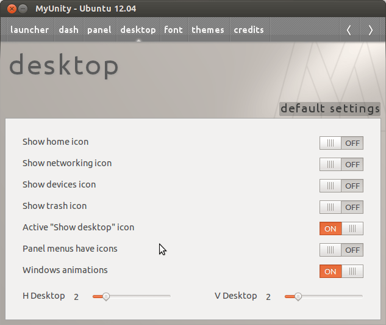Turn on Panel menus have icons
386x325 pixels.
(341, 250)
